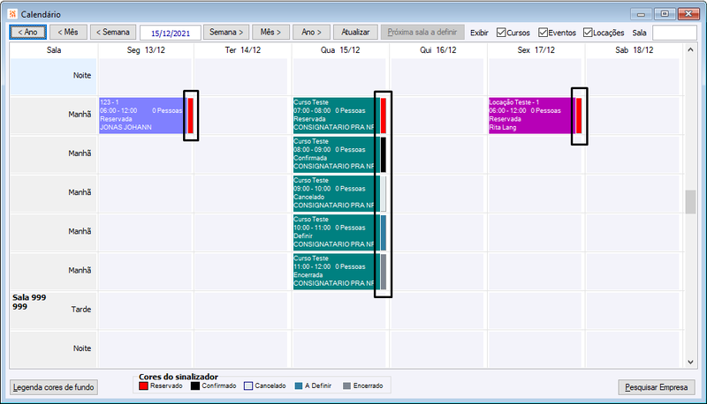
Task: Click the vertical scrollbar thumb
Action: [x=690, y=202]
